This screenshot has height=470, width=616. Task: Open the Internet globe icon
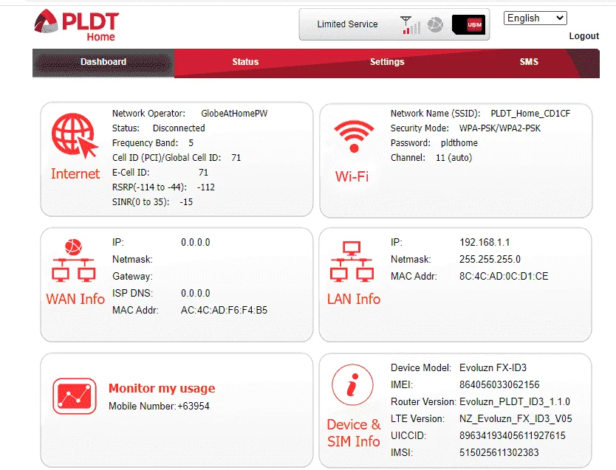75,135
